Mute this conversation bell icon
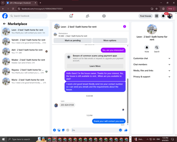 (147, 48)
